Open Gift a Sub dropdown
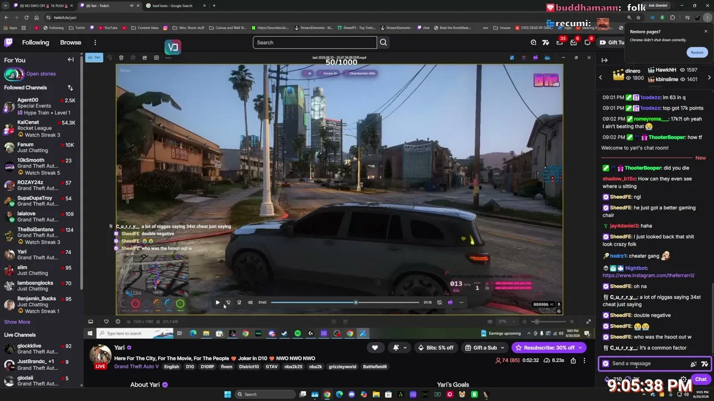The height and width of the screenshot is (401, 714). [x=485, y=348]
